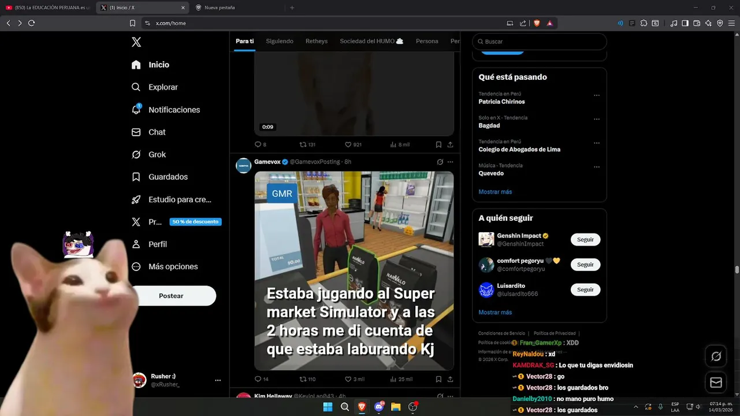Bookmark the video post with 921 likes
Screen dimensions: 740x416
pos(438,144)
